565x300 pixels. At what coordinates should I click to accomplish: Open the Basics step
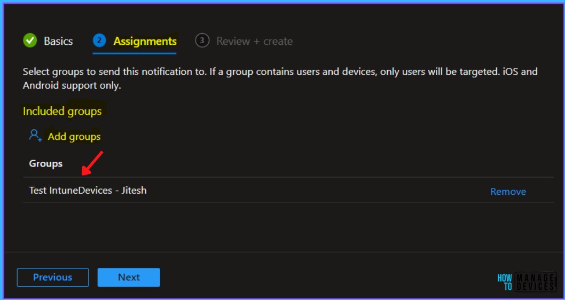click(58, 41)
